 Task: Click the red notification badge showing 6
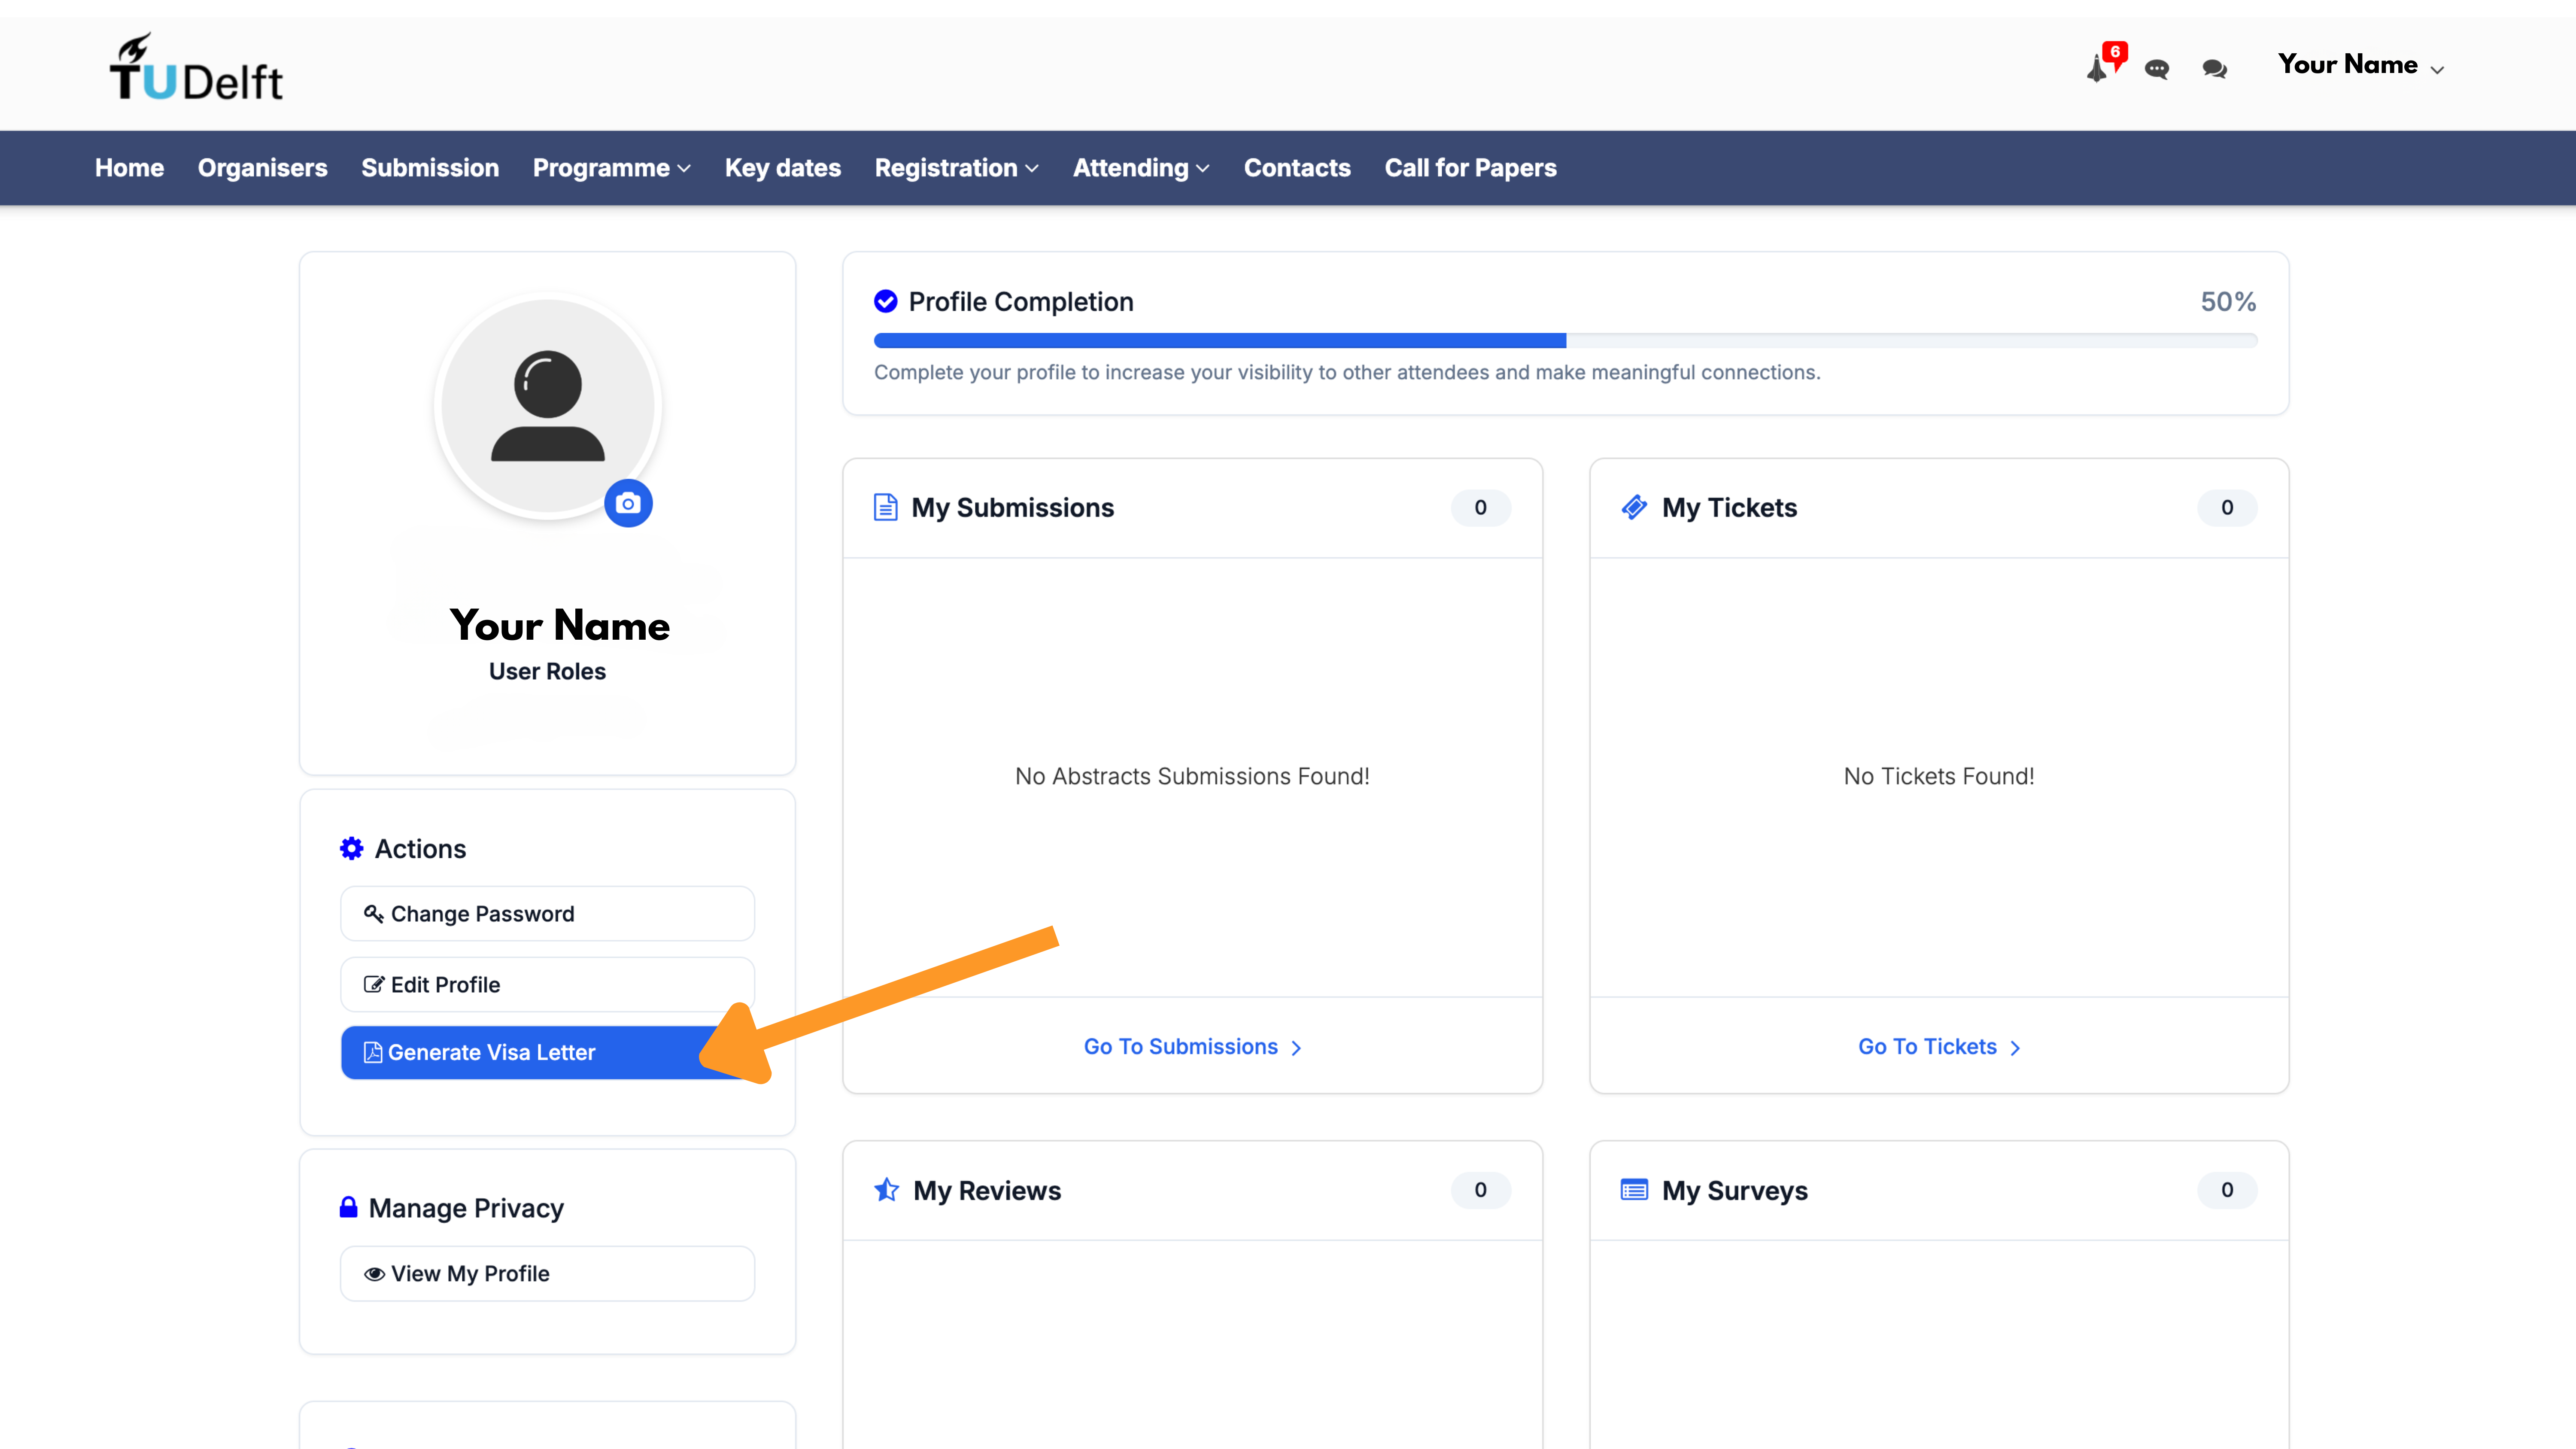point(2115,52)
